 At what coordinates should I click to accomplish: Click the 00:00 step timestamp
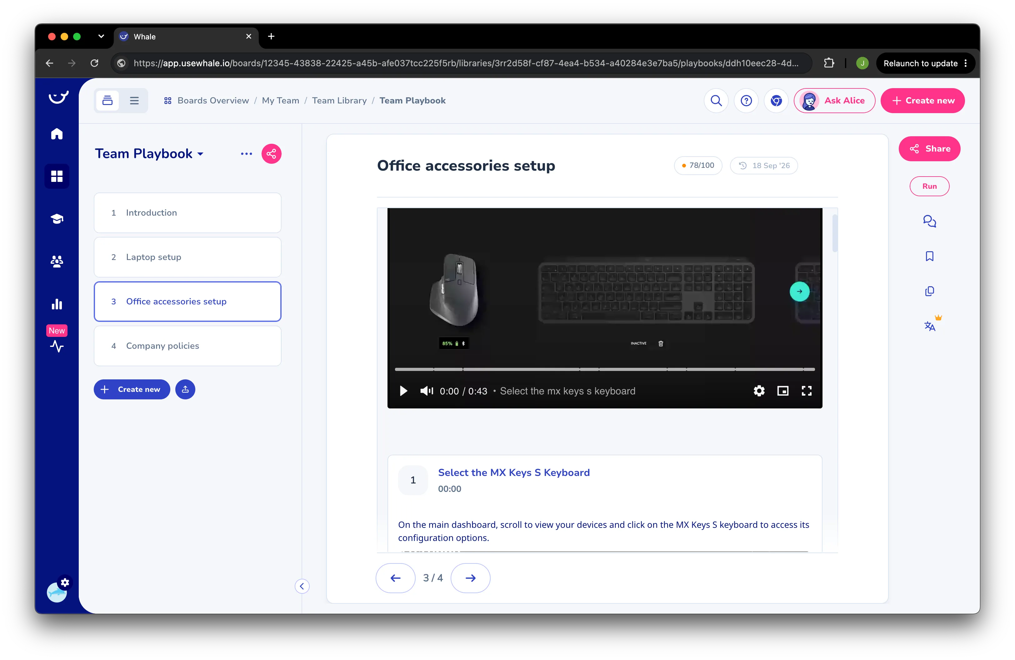[449, 489]
